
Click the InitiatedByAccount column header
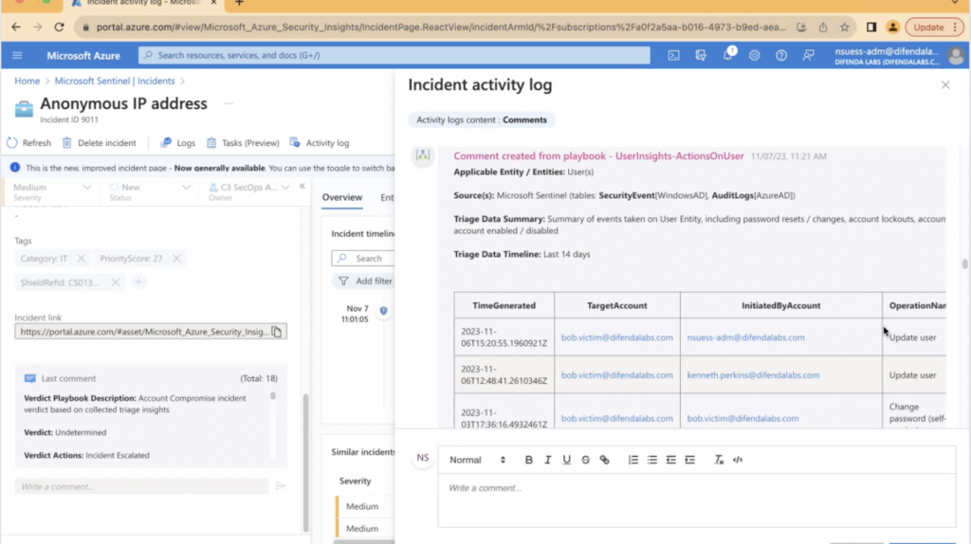point(781,306)
